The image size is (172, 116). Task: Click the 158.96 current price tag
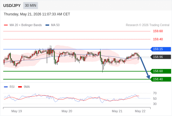coord(161,57)
